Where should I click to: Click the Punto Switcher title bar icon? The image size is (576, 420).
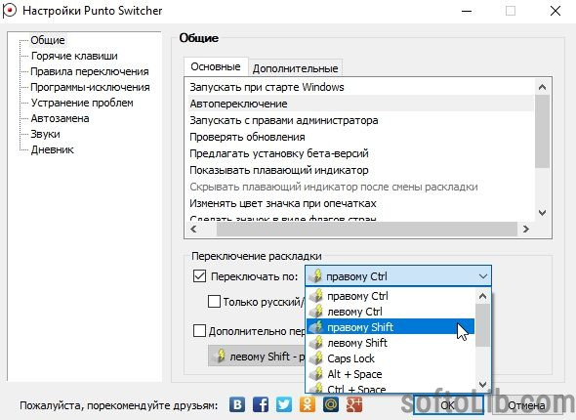click(x=9, y=11)
